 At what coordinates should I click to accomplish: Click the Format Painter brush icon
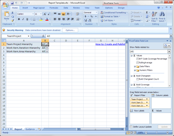click(x=12, y=20)
